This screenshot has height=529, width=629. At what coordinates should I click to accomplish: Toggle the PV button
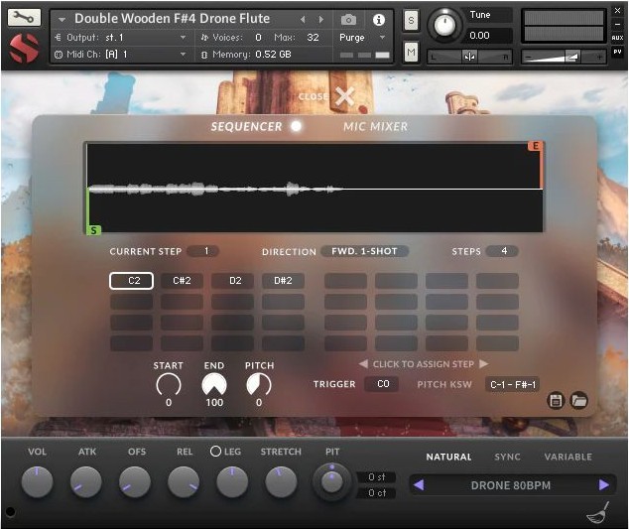click(617, 52)
